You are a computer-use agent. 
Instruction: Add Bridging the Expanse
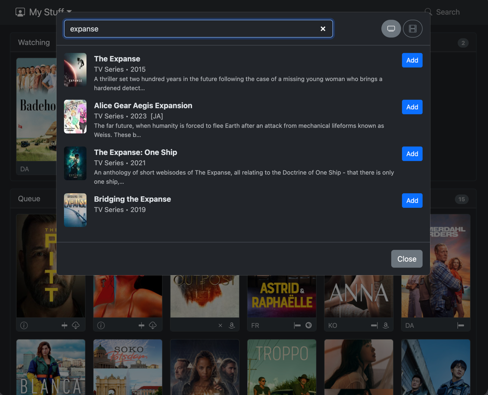tap(412, 201)
